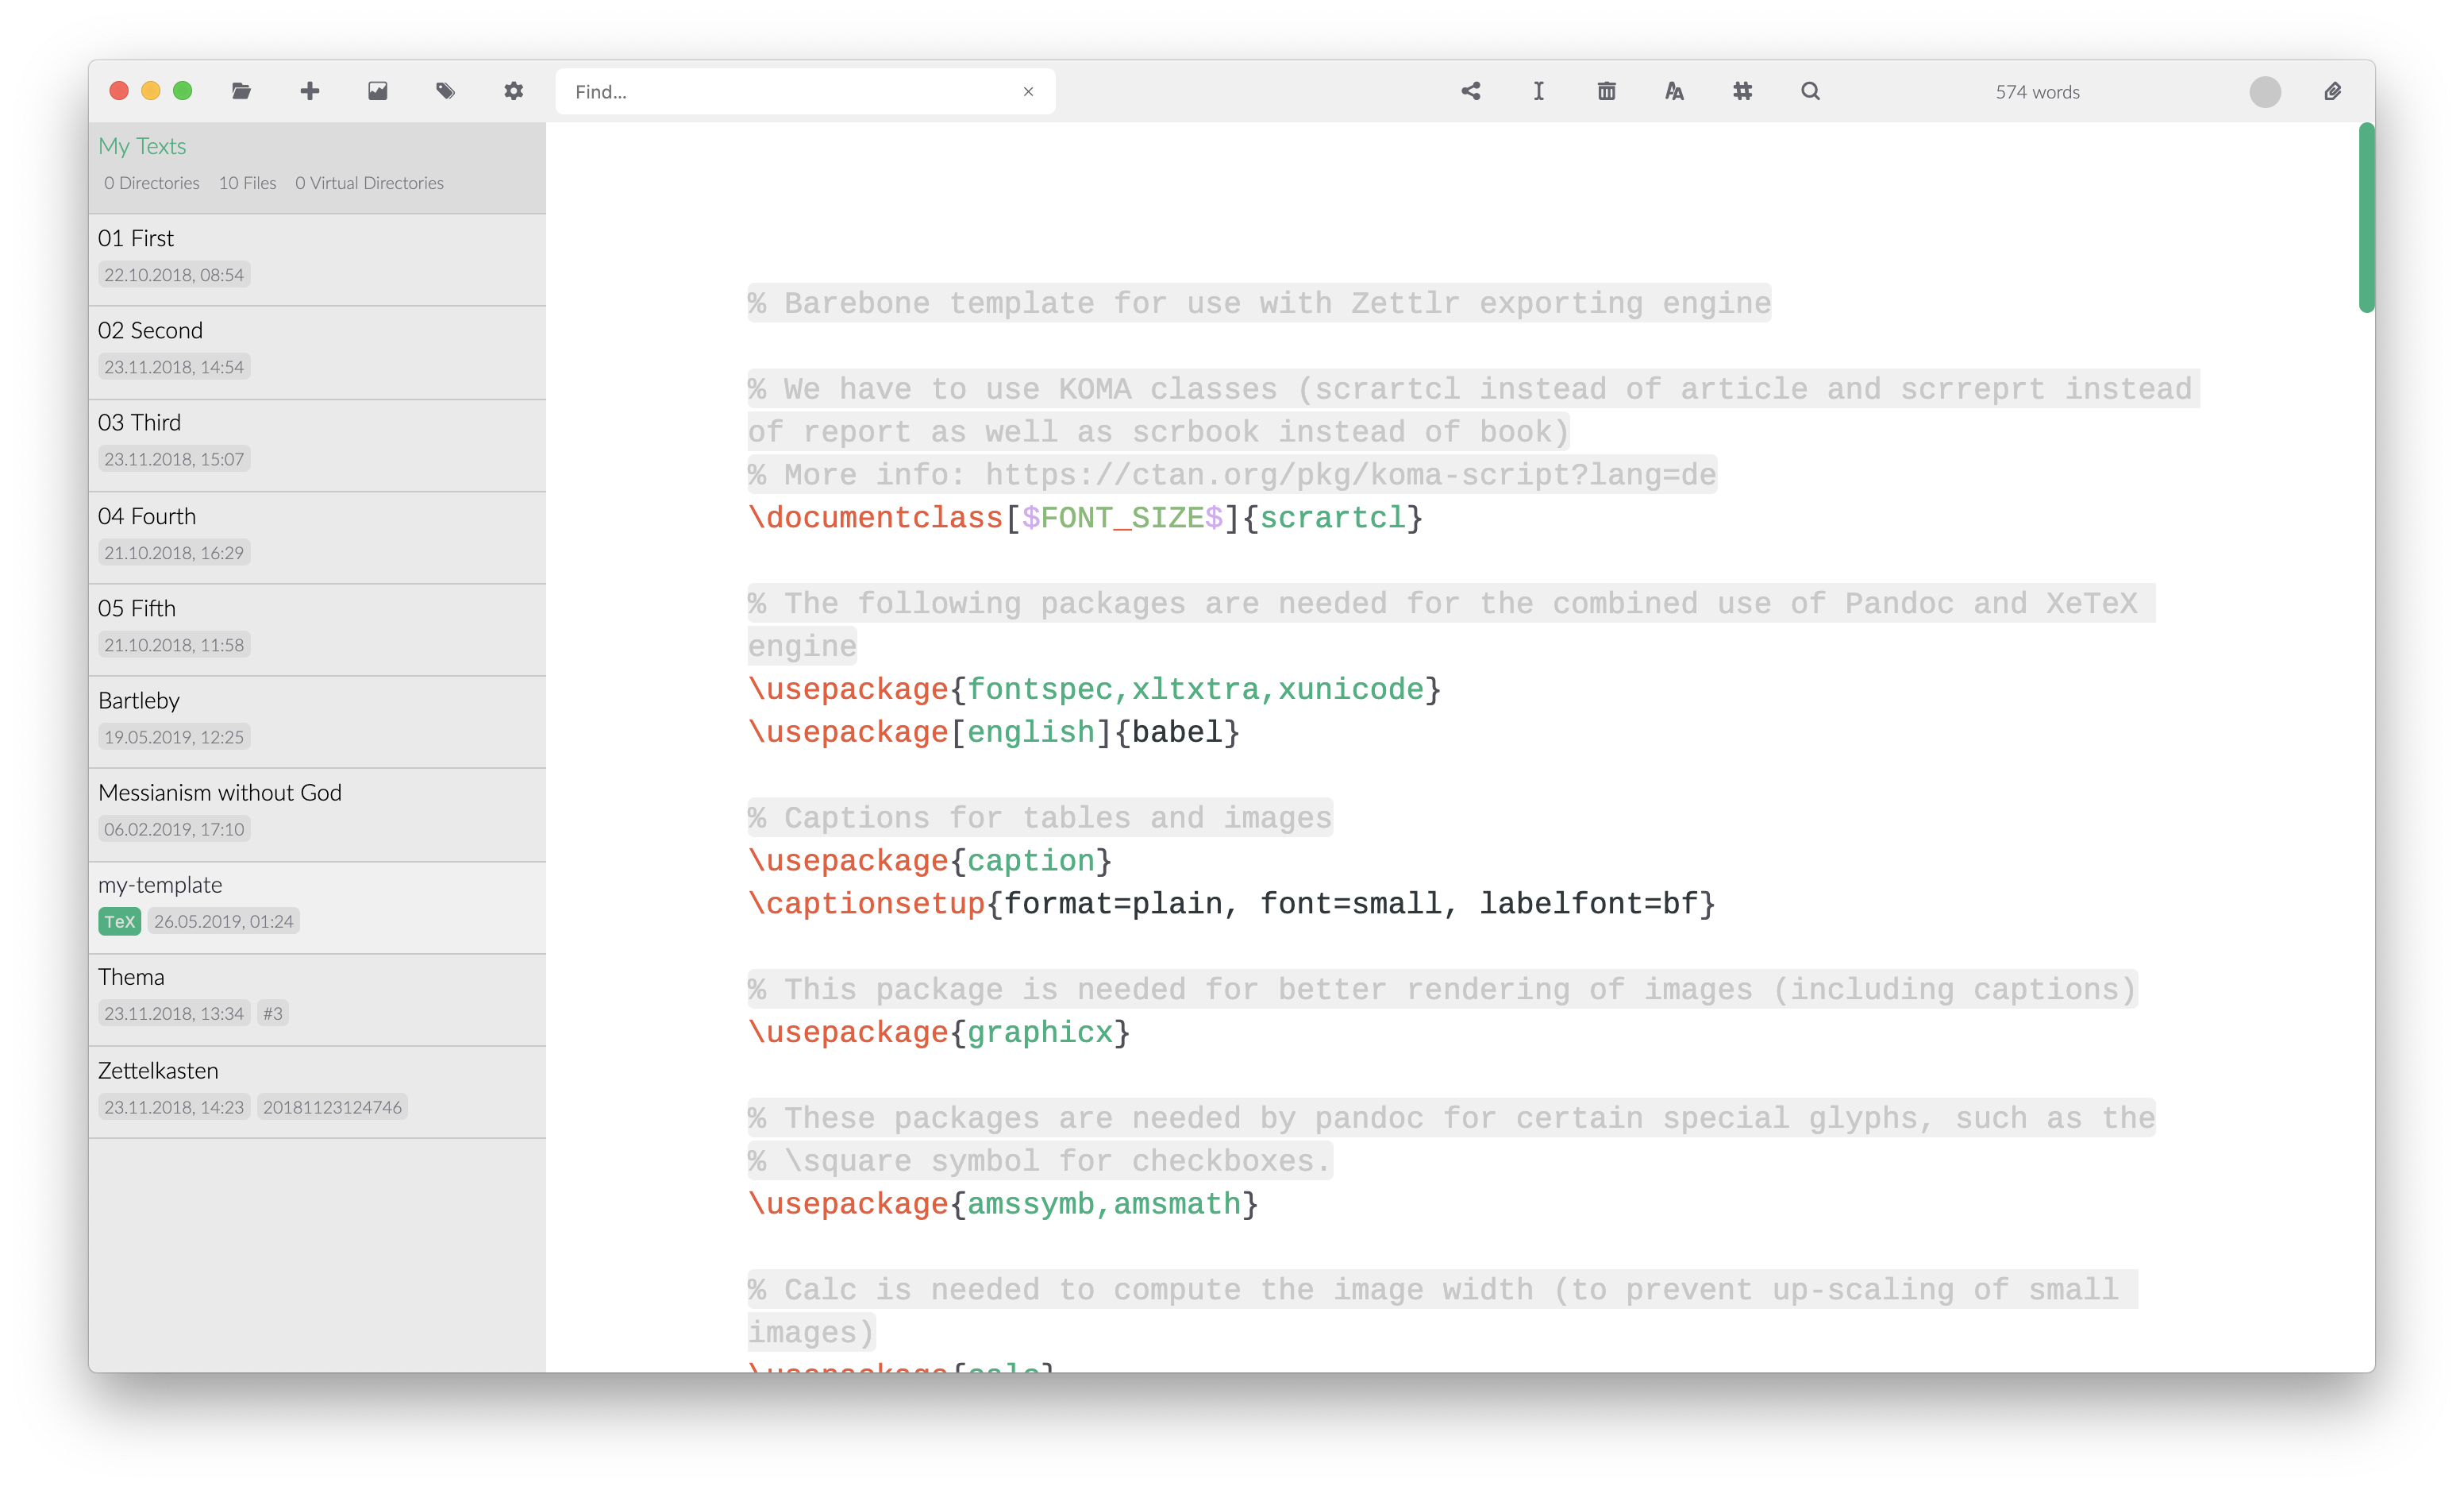Screen dimensions: 2464x1490
Task: Toggle the settings gear icon
Action: point(512,90)
